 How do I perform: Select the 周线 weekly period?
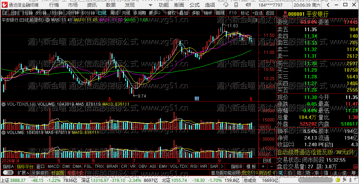[114, 13]
